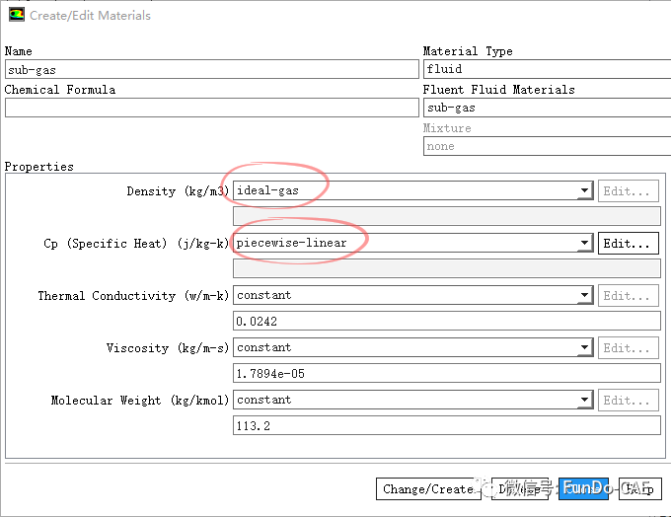Open Molecular Weight method dropdown arrow
Viewport: 671px width, 517px height.
tap(584, 401)
